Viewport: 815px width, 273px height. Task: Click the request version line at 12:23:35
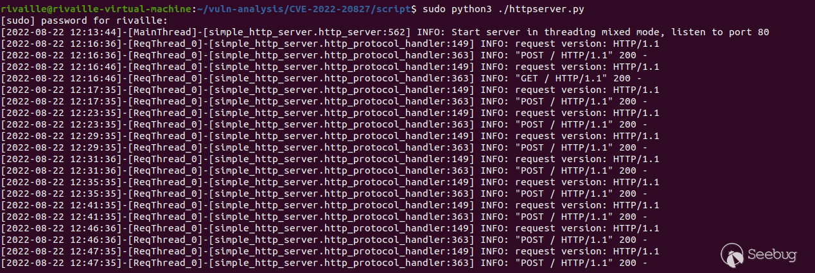coord(587,113)
